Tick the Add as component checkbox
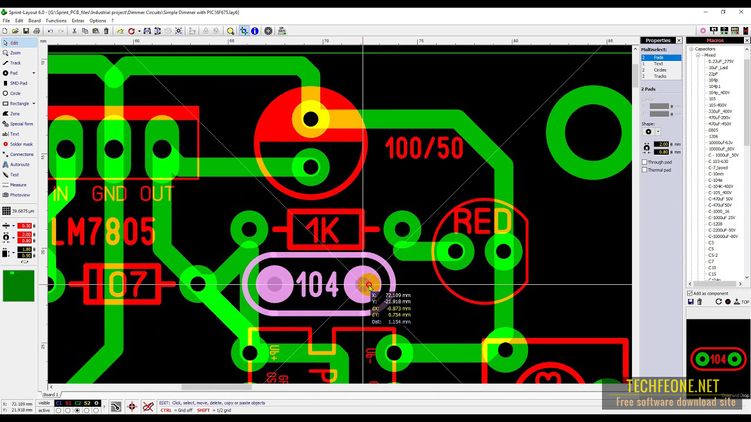The image size is (751, 422). point(690,294)
